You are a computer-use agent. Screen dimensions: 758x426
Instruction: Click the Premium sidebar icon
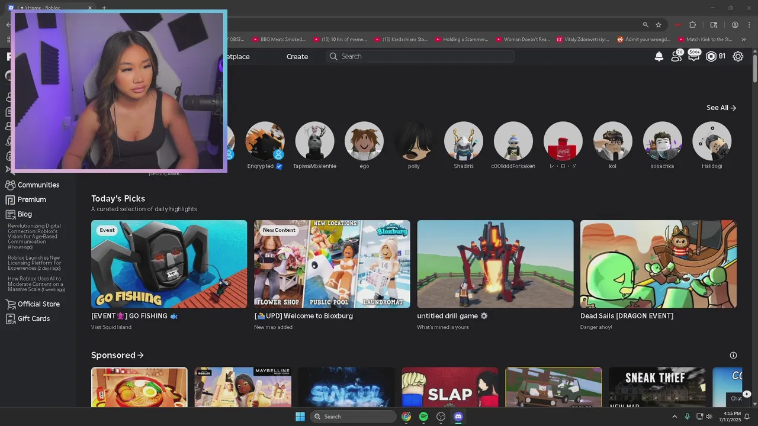tap(10, 200)
